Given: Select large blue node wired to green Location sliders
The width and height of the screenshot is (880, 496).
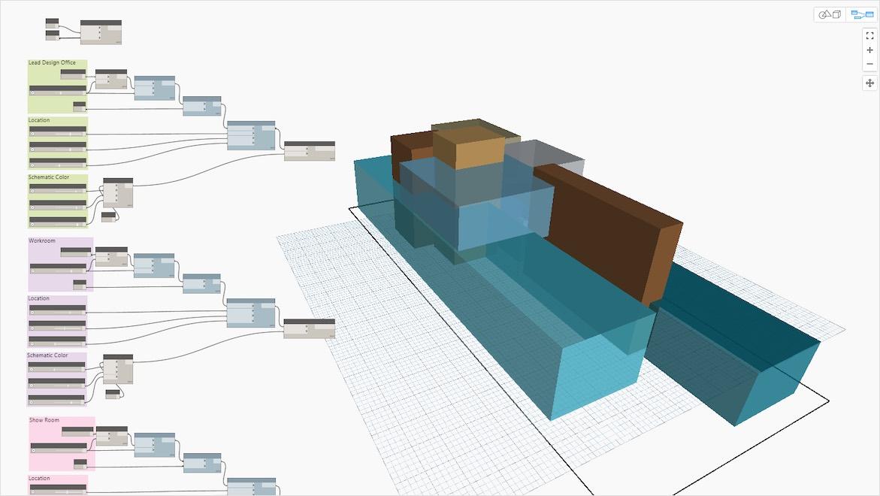Looking at the screenshot, I should pos(251,135).
